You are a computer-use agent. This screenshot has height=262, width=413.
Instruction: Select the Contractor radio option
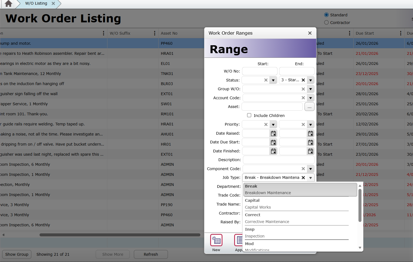click(326, 23)
